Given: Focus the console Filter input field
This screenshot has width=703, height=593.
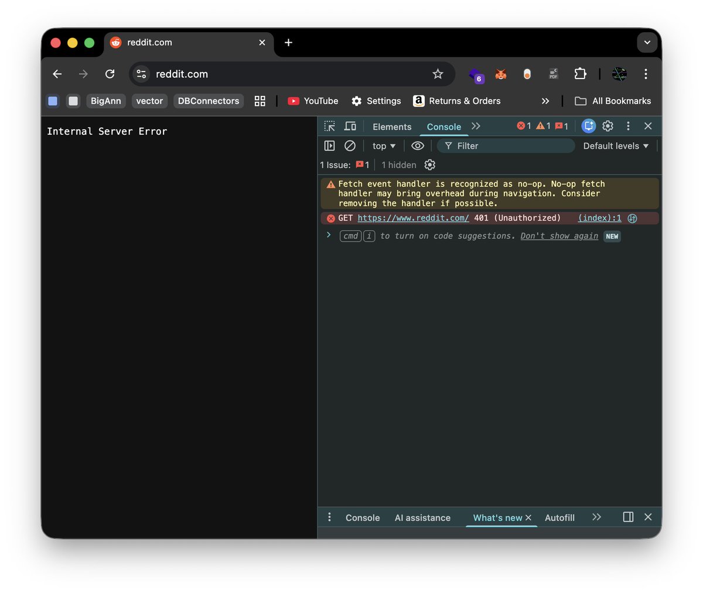Looking at the screenshot, I should [x=506, y=146].
